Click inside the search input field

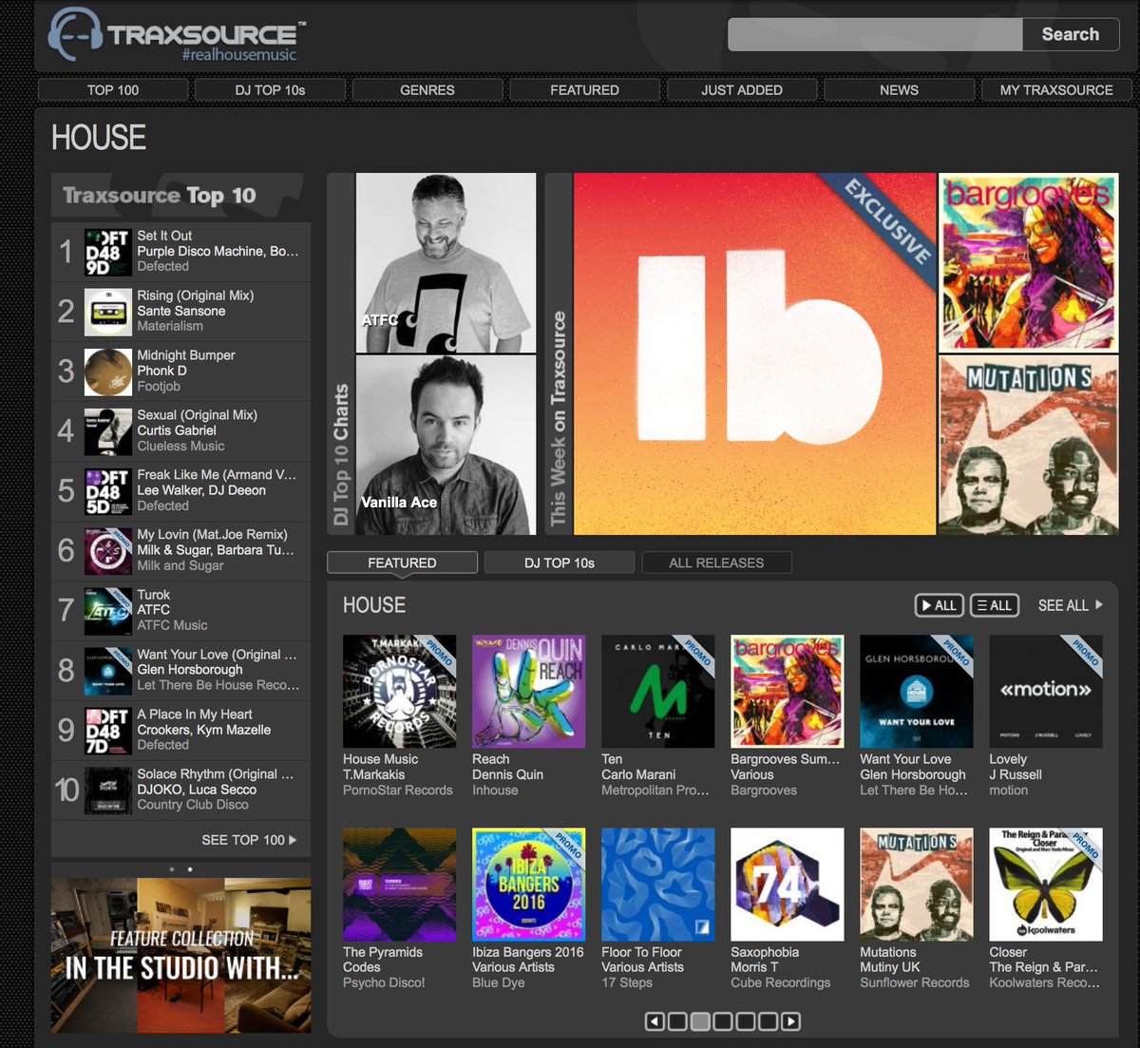875,34
